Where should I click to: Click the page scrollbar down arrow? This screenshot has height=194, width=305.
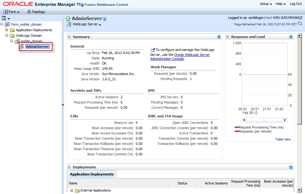pyautogui.click(x=299, y=190)
